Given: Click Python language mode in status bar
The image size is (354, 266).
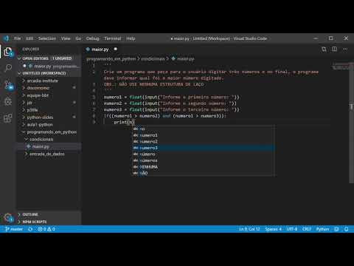Looking at the screenshot, I should point(322,229).
